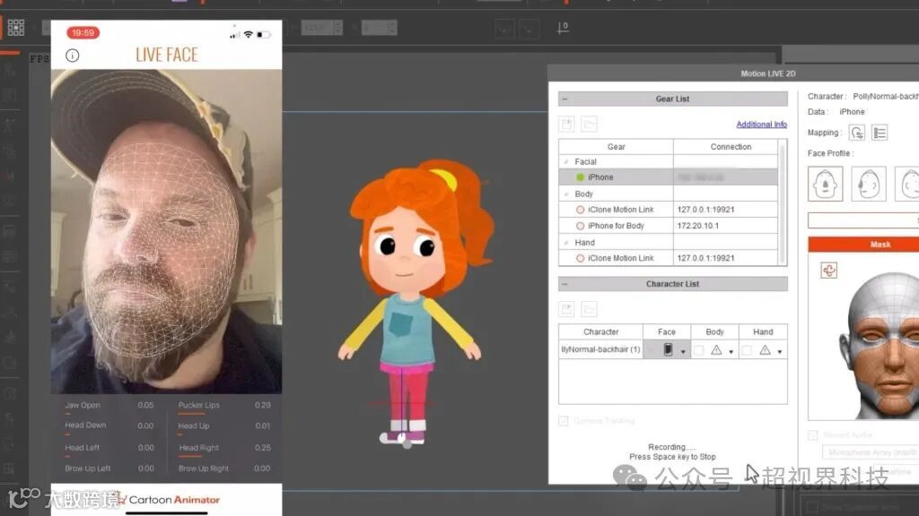919x516 pixels.
Task: Click the Character column header
Action: [600, 331]
